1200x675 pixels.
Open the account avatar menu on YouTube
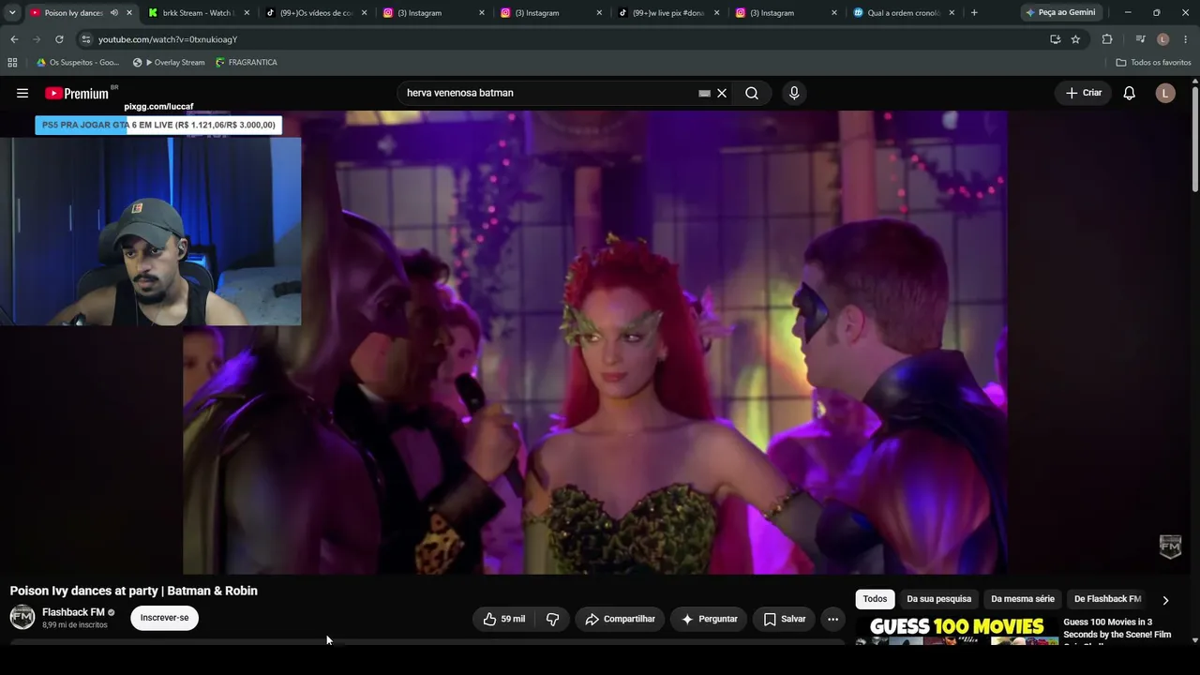[x=1165, y=93]
